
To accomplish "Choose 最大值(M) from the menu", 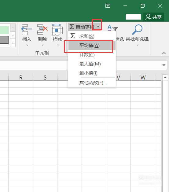I will [x=92, y=64].
